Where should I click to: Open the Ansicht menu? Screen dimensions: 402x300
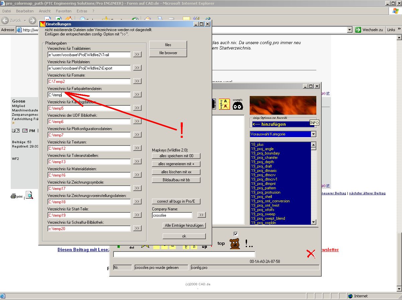tap(45, 11)
